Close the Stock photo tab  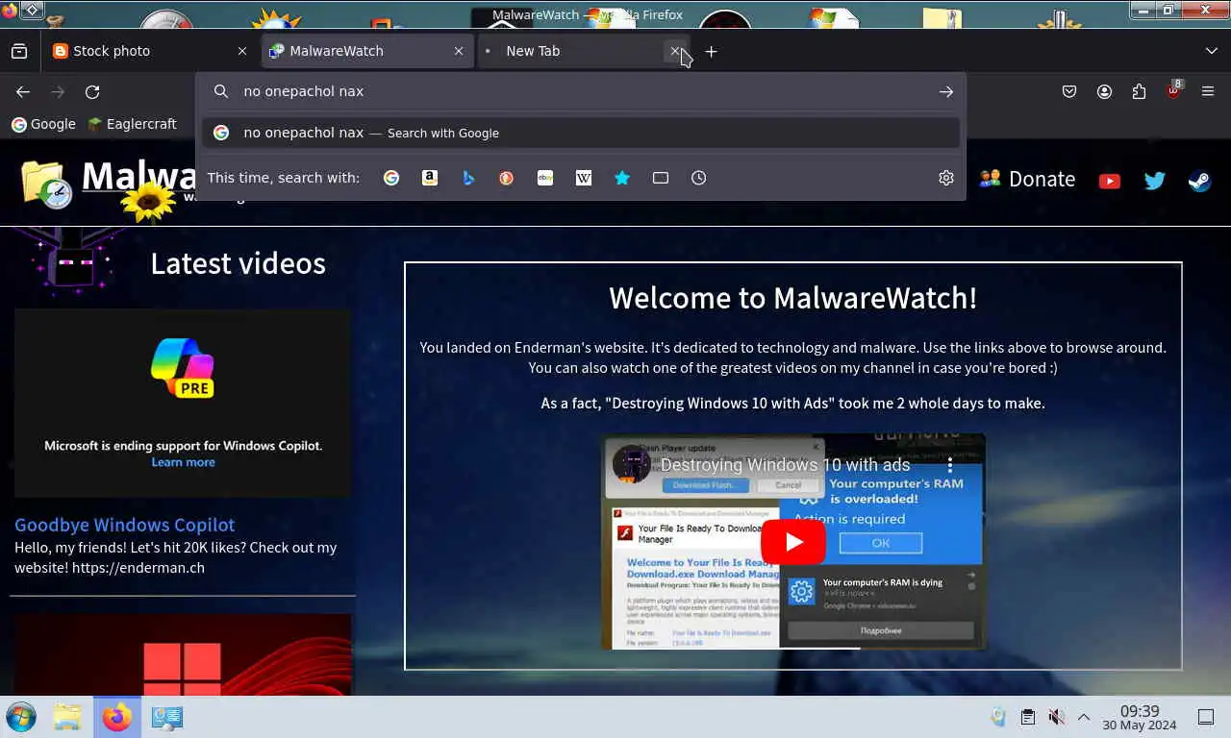pos(242,51)
